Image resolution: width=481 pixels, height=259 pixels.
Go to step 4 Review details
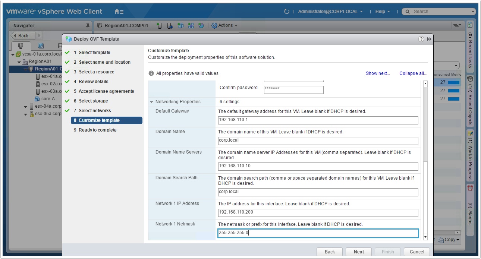91,82
